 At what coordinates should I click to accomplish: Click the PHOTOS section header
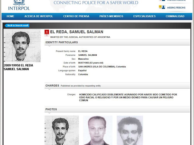point(117,109)
